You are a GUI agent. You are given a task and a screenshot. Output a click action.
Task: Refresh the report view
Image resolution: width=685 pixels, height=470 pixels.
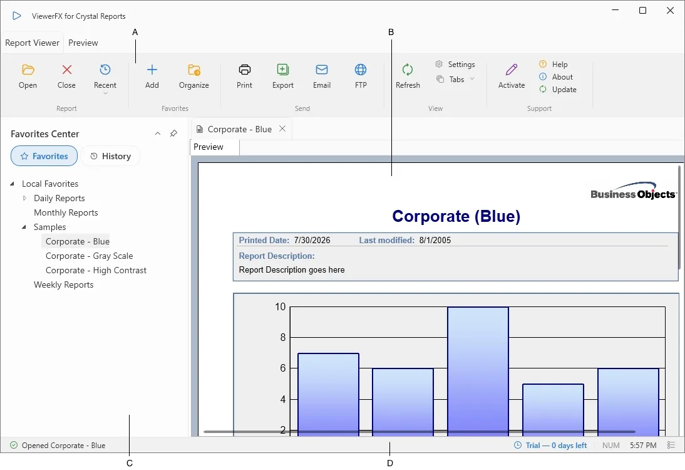408,76
